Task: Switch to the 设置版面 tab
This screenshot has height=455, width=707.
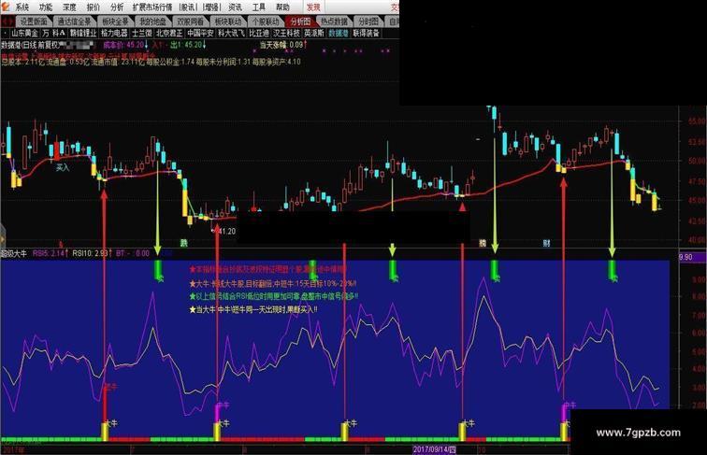Action: coord(34,21)
